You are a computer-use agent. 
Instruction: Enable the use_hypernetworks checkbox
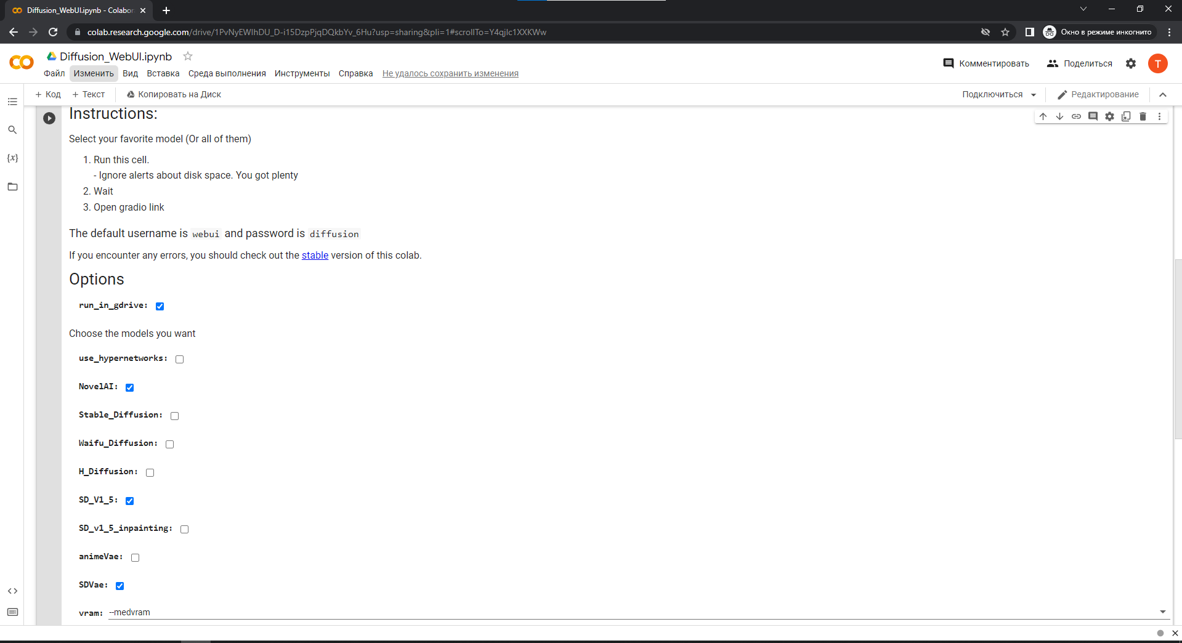(x=179, y=359)
